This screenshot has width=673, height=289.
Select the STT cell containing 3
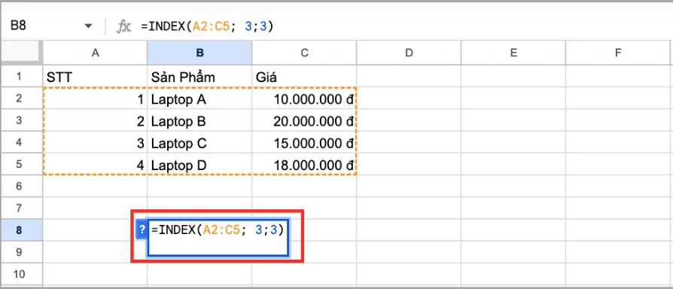[x=96, y=143]
